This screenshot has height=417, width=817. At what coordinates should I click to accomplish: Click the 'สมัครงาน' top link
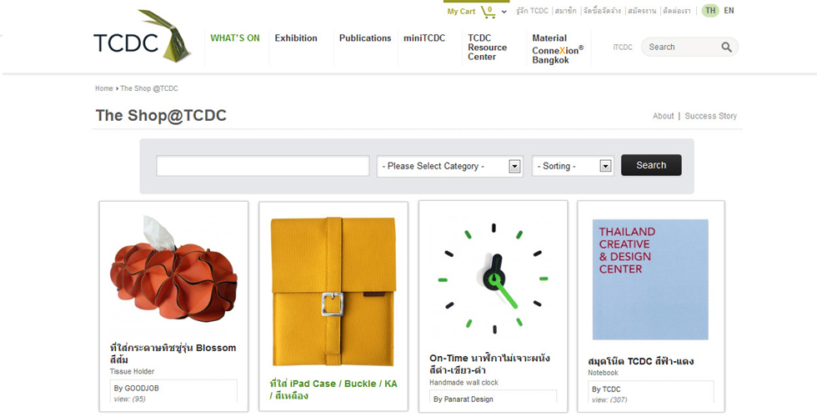[642, 11]
